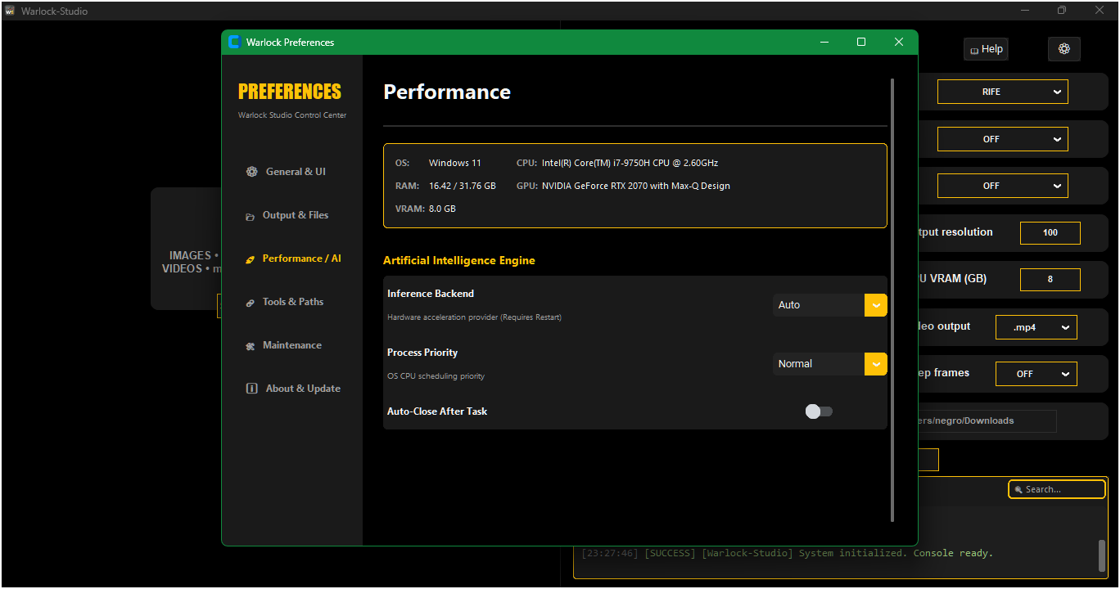Click "Hardware acceleration provider (Requires Restart)" description
Image resolution: width=1120 pixels, height=589 pixels.
pos(475,317)
